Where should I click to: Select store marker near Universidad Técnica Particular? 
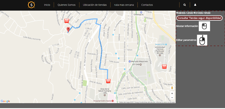tap(164, 67)
